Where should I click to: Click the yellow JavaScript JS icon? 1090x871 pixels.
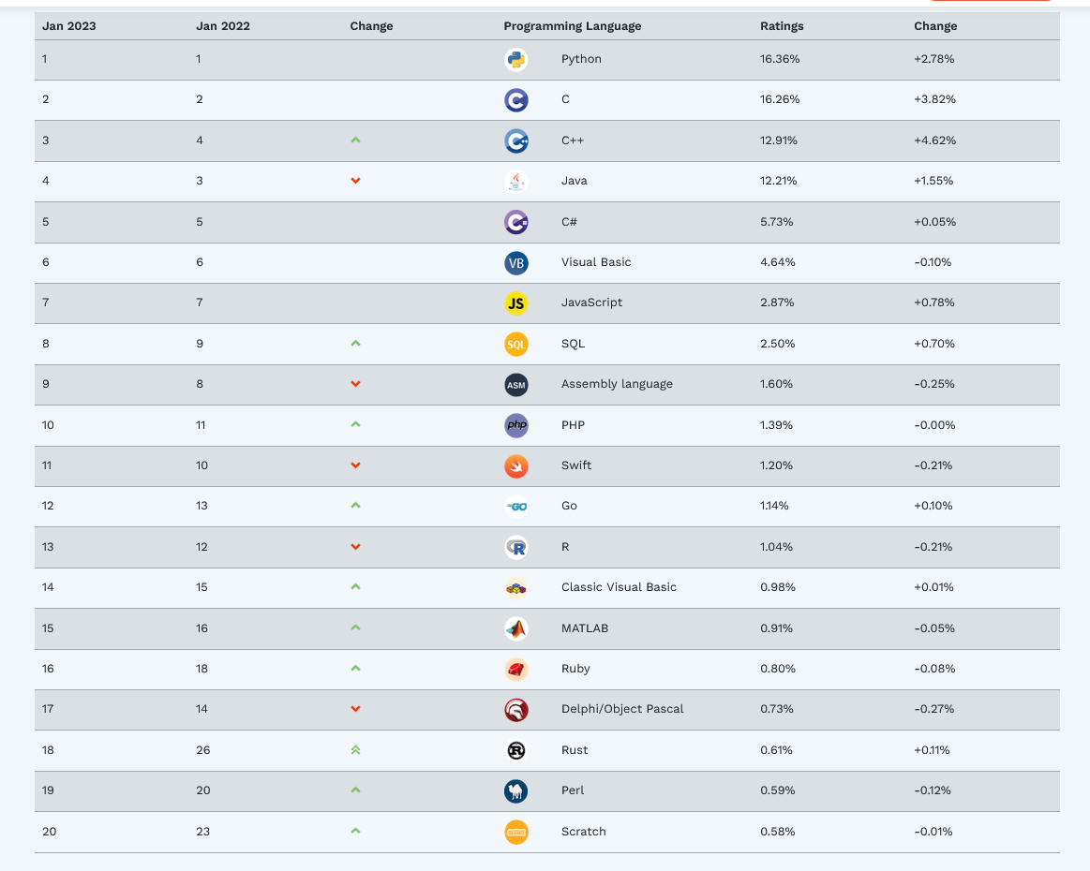click(x=515, y=303)
